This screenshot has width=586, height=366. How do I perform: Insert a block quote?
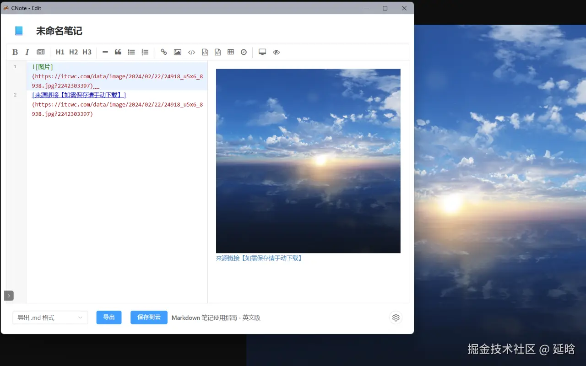click(118, 52)
